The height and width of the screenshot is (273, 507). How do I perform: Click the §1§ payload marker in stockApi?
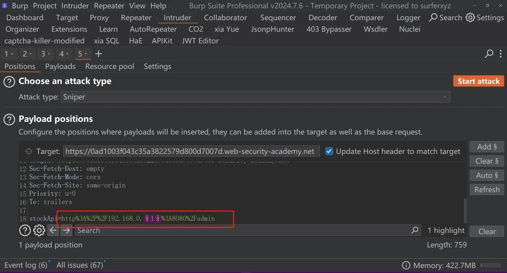click(152, 219)
